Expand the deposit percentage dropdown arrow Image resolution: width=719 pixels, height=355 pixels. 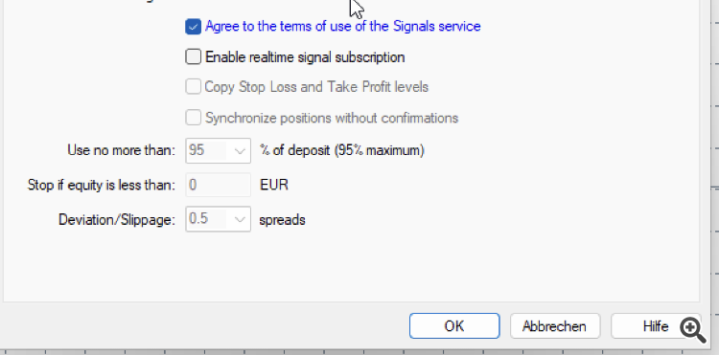(x=240, y=150)
